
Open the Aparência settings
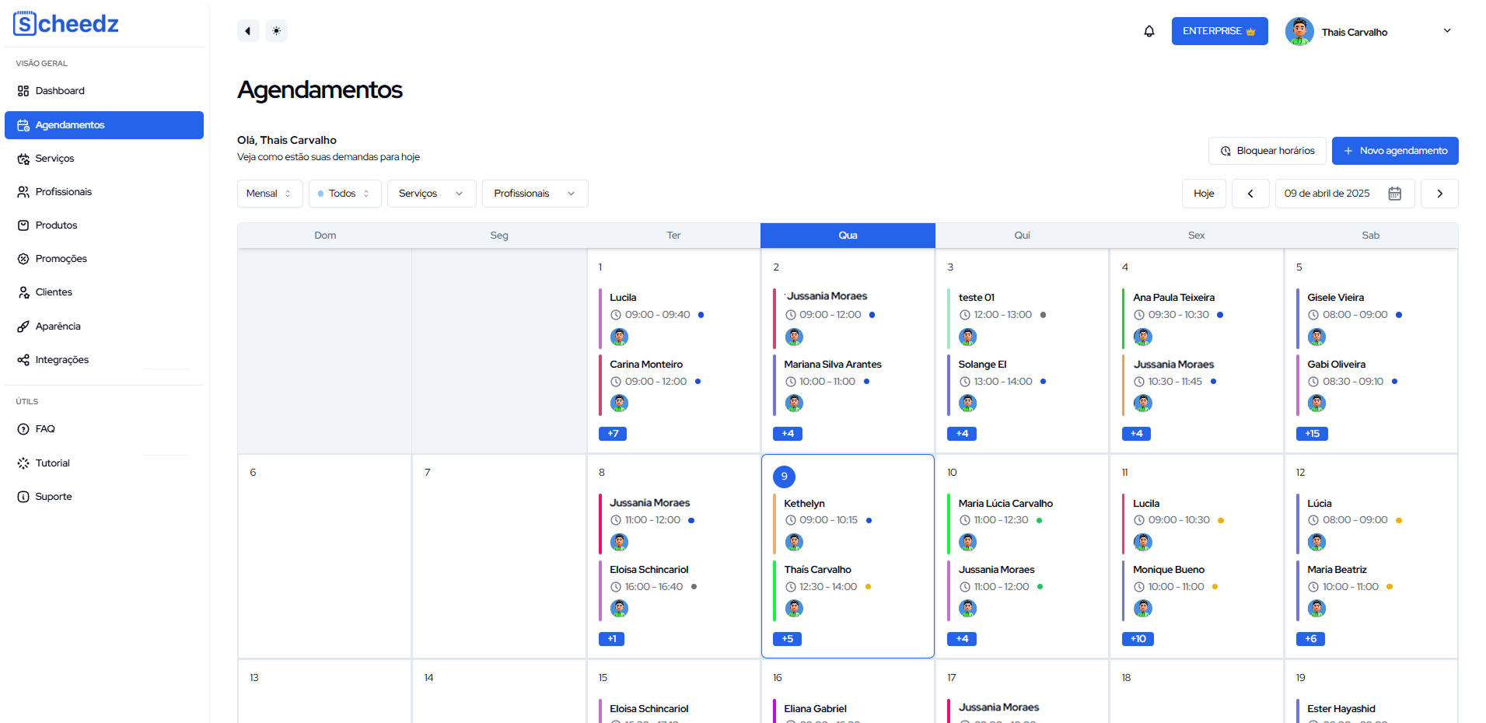click(x=104, y=327)
